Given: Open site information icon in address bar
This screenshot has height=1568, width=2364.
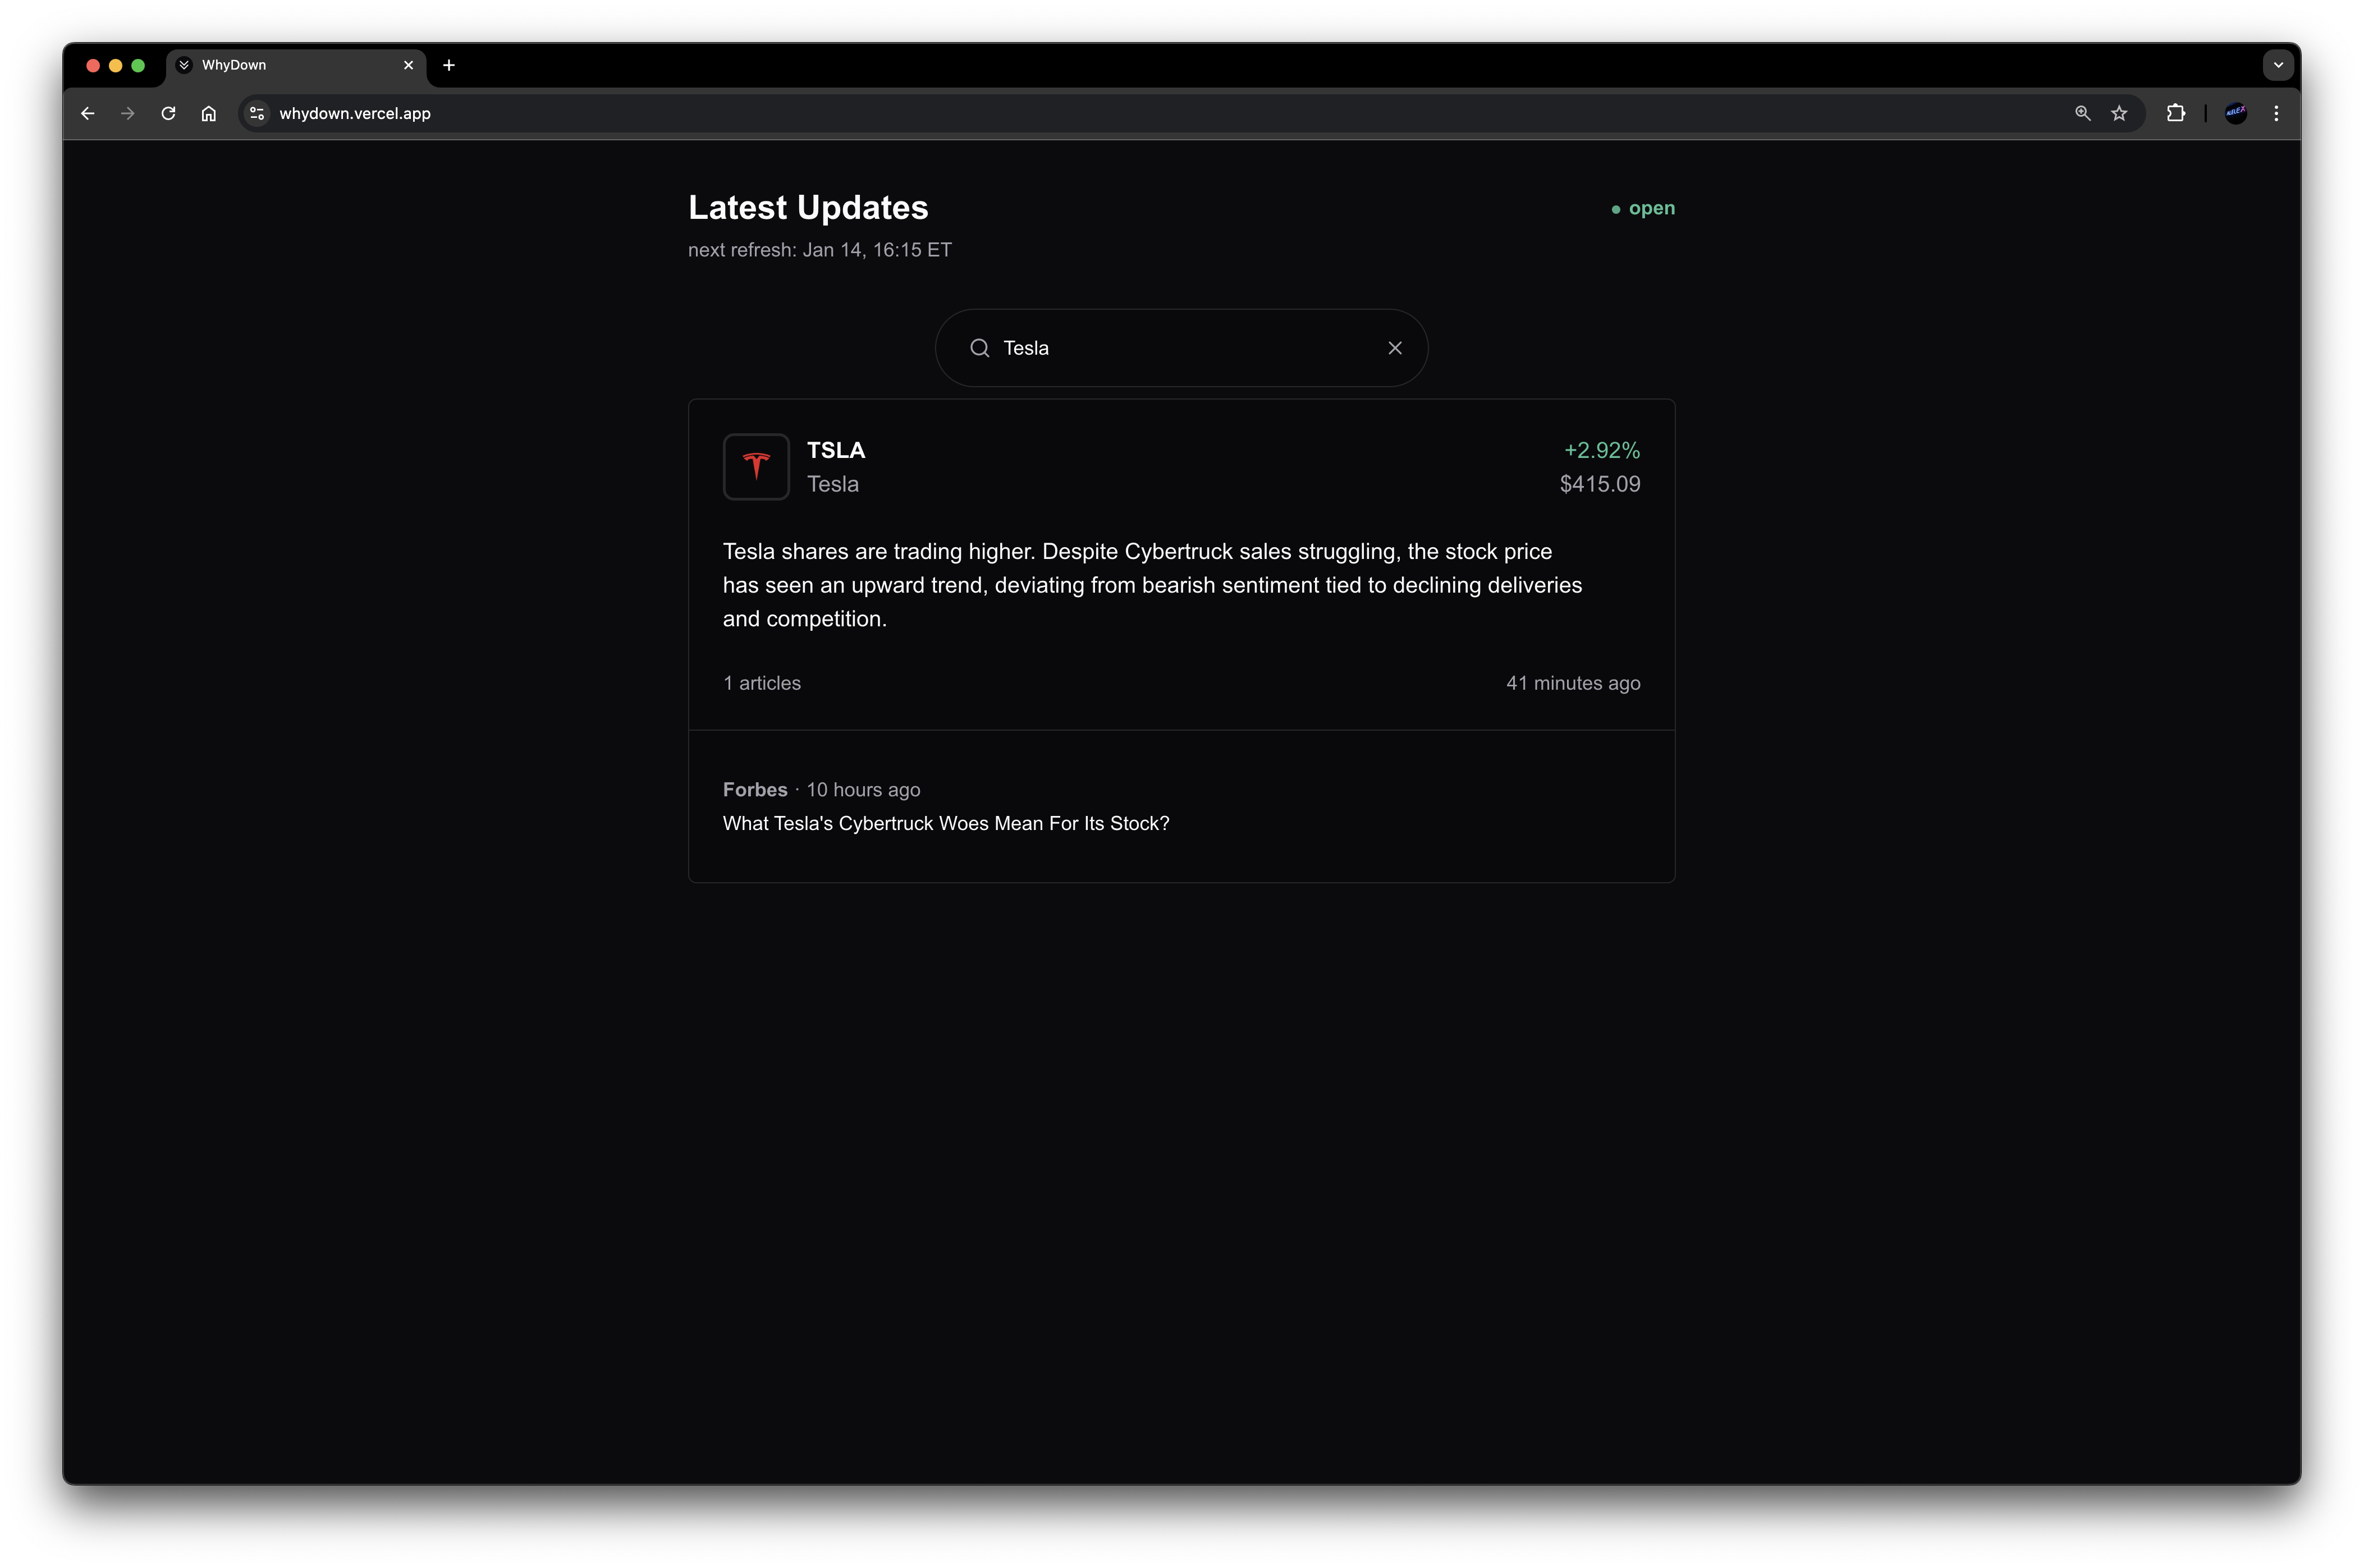Looking at the screenshot, I should (257, 114).
